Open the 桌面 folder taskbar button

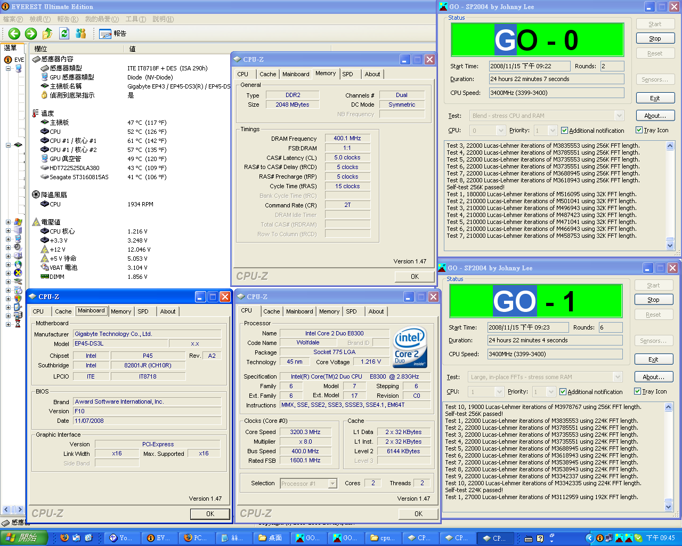[272, 538]
